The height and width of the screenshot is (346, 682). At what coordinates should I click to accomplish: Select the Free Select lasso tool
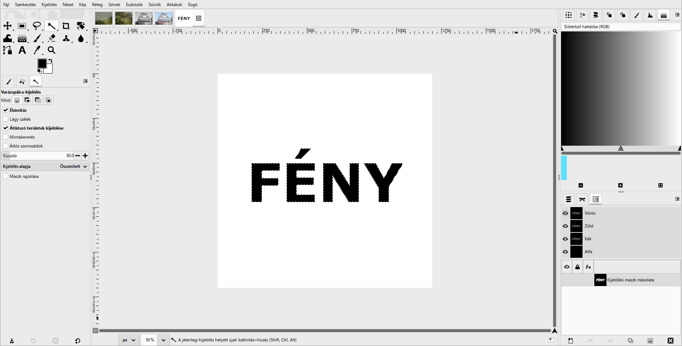[x=37, y=26]
